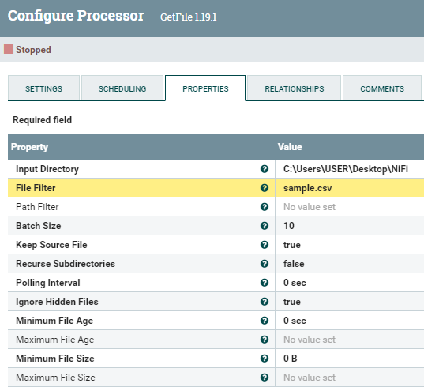
Task: Select the Input Directory property name
Action: coord(47,169)
